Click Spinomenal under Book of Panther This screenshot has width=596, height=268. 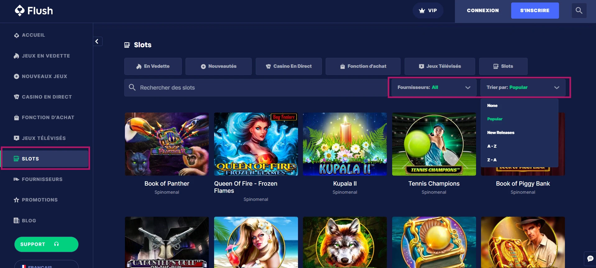(167, 192)
